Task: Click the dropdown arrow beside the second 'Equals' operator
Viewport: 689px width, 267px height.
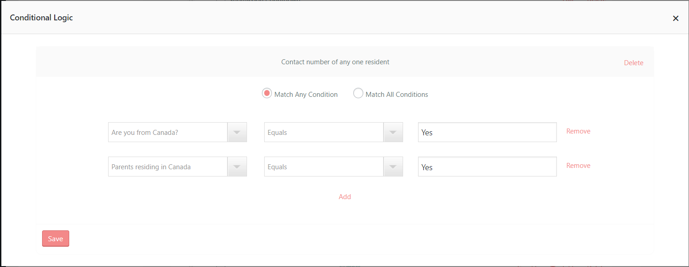Action: (393, 166)
